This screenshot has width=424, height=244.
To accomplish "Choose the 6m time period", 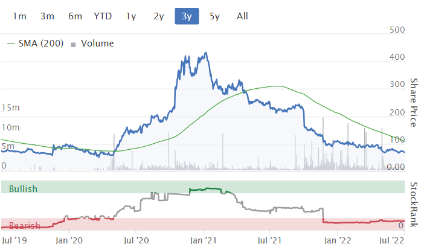I will tap(75, 16).
